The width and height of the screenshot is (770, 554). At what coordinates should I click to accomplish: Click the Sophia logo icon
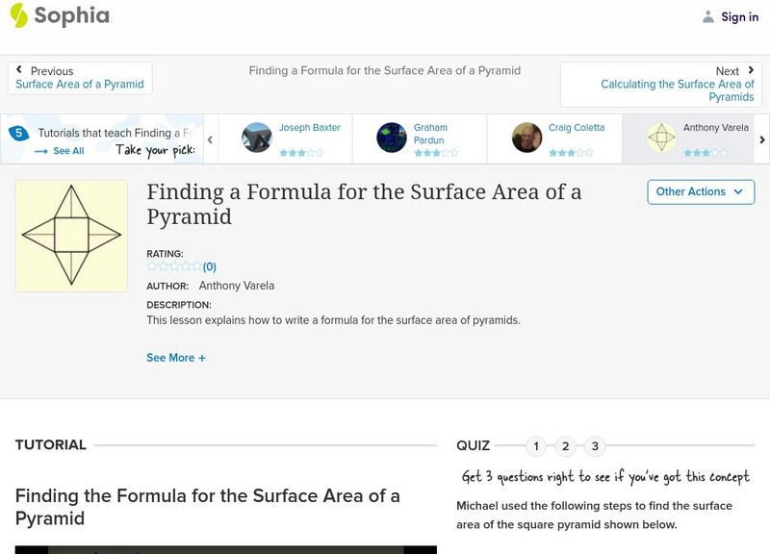click(19, 15)
